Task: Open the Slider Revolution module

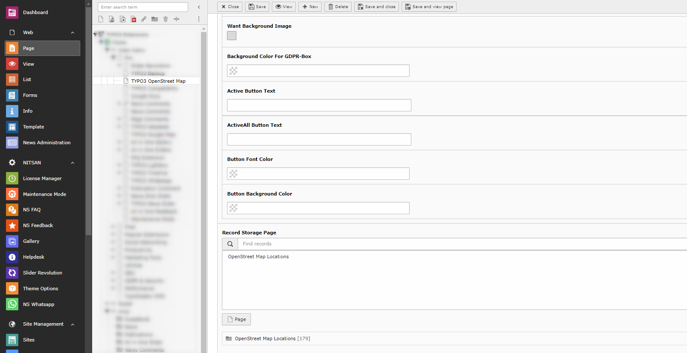Action: tap(42, 273)
